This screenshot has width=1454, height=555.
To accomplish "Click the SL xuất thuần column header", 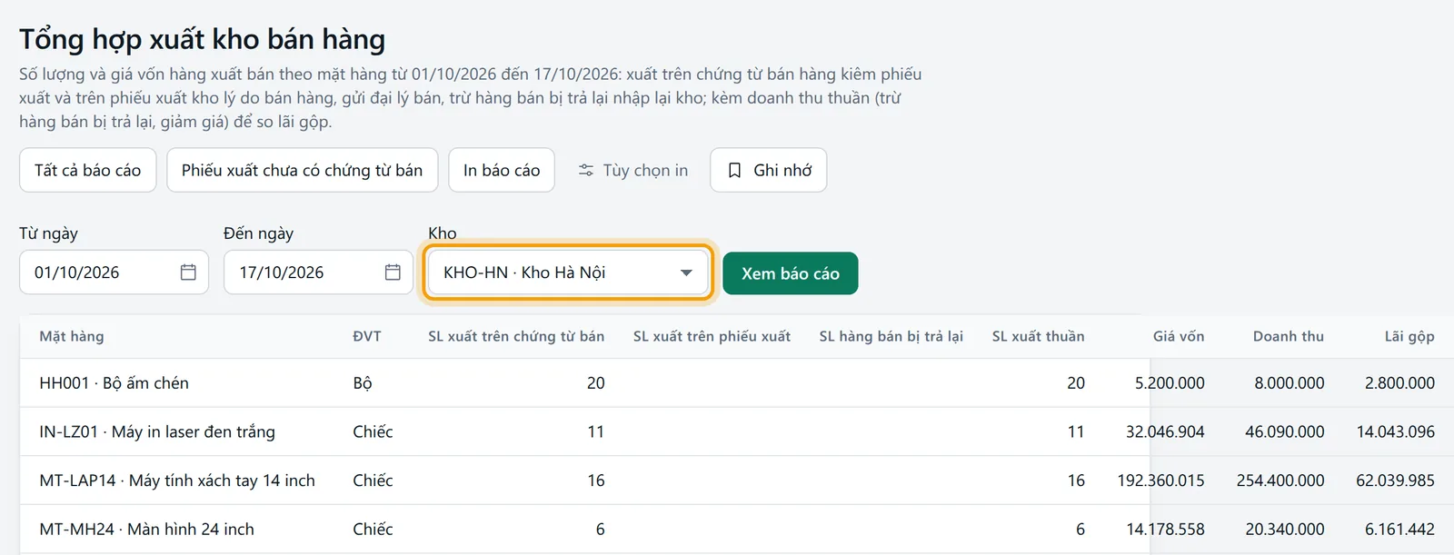I will [x=1039, y=336].
